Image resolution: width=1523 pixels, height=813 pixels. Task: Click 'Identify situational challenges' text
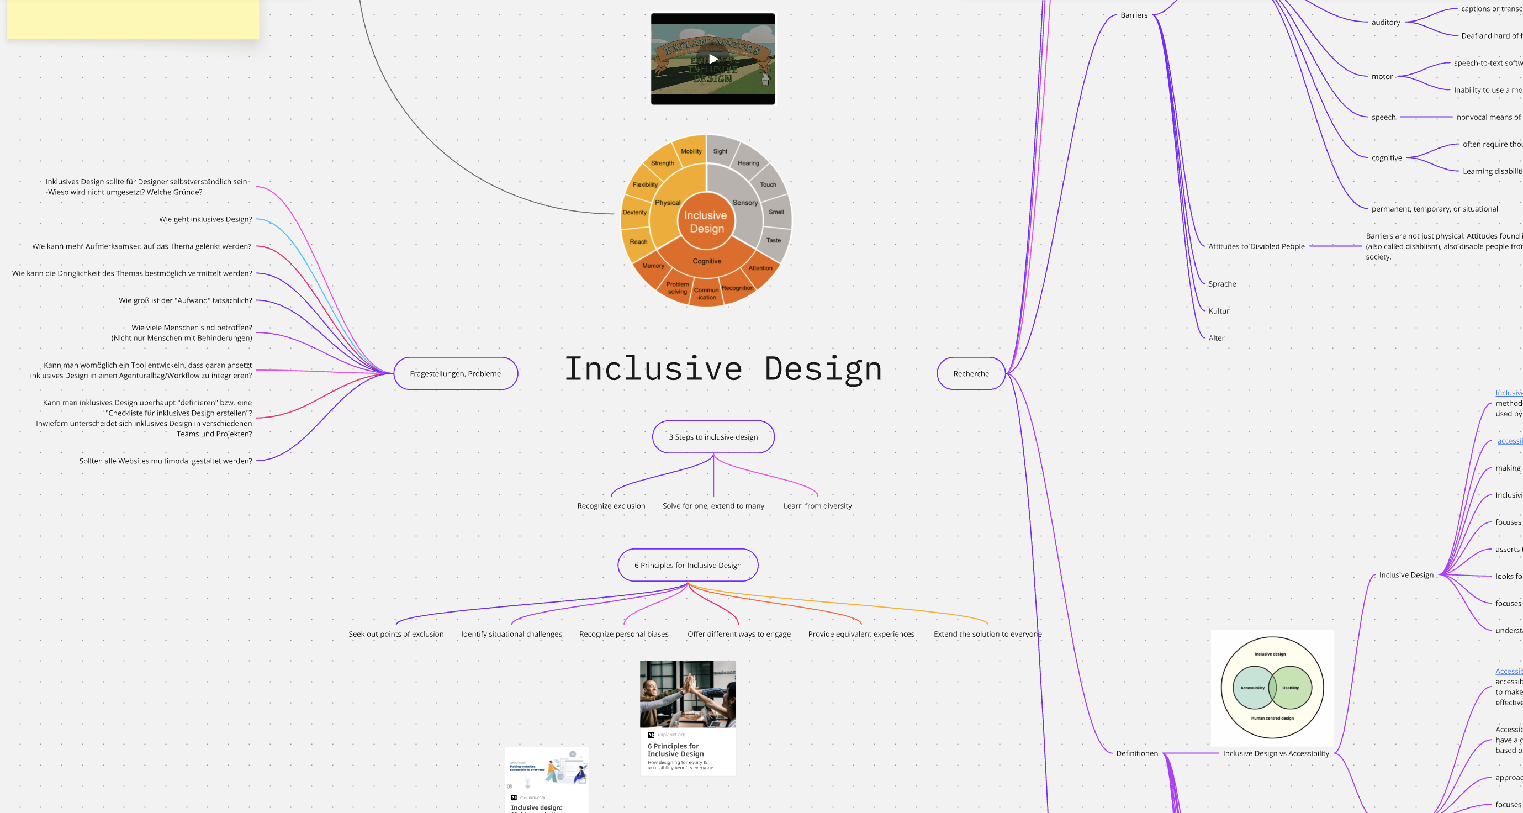(x=511, y=634)
